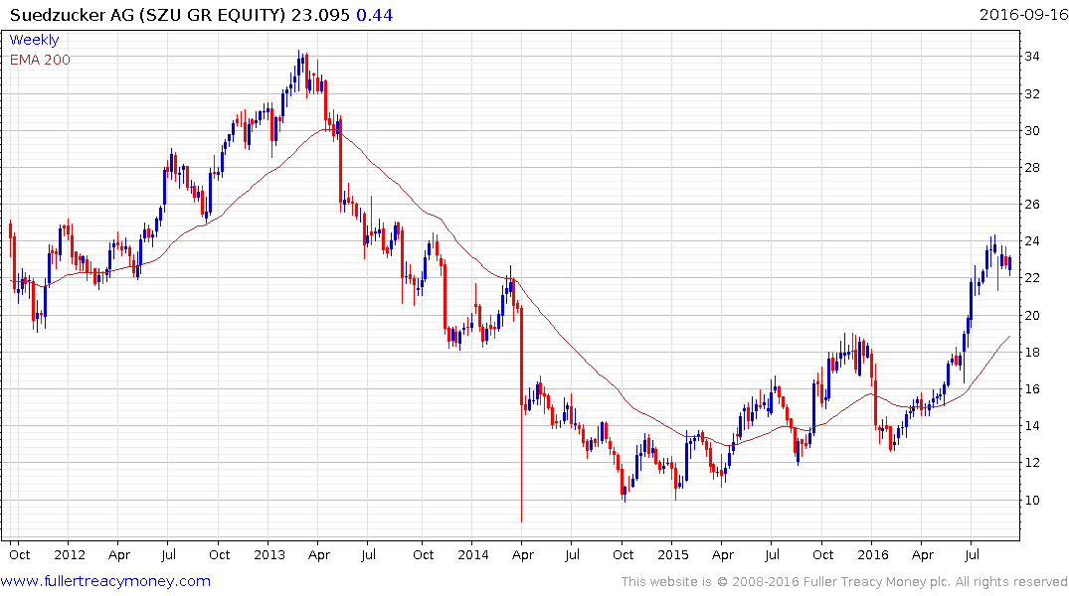
Task: Click the 30 price axis label
Action: (1031, 131)
